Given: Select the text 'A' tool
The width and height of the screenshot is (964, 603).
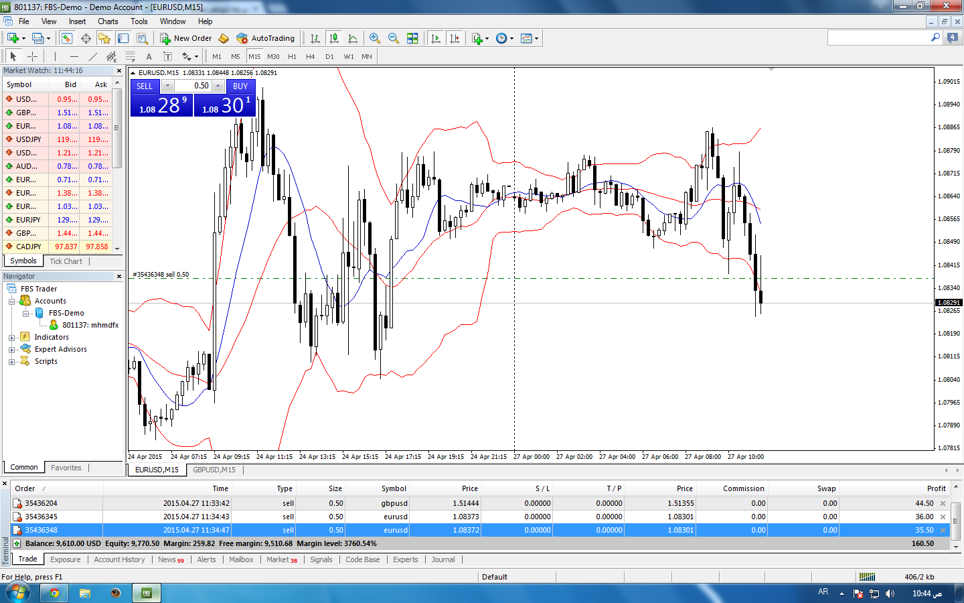Looking at the screenshot, I should point(149,56).
